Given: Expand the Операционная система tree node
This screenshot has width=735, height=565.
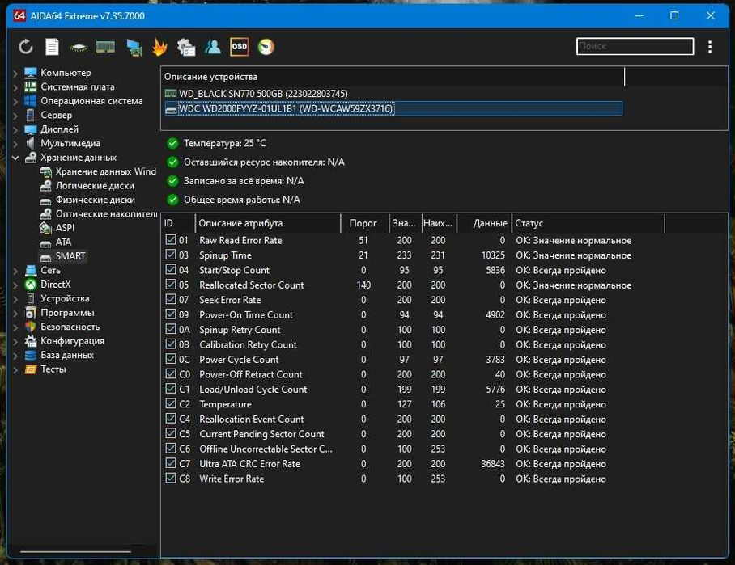Looking at the screenshot, I should point(15,102).
